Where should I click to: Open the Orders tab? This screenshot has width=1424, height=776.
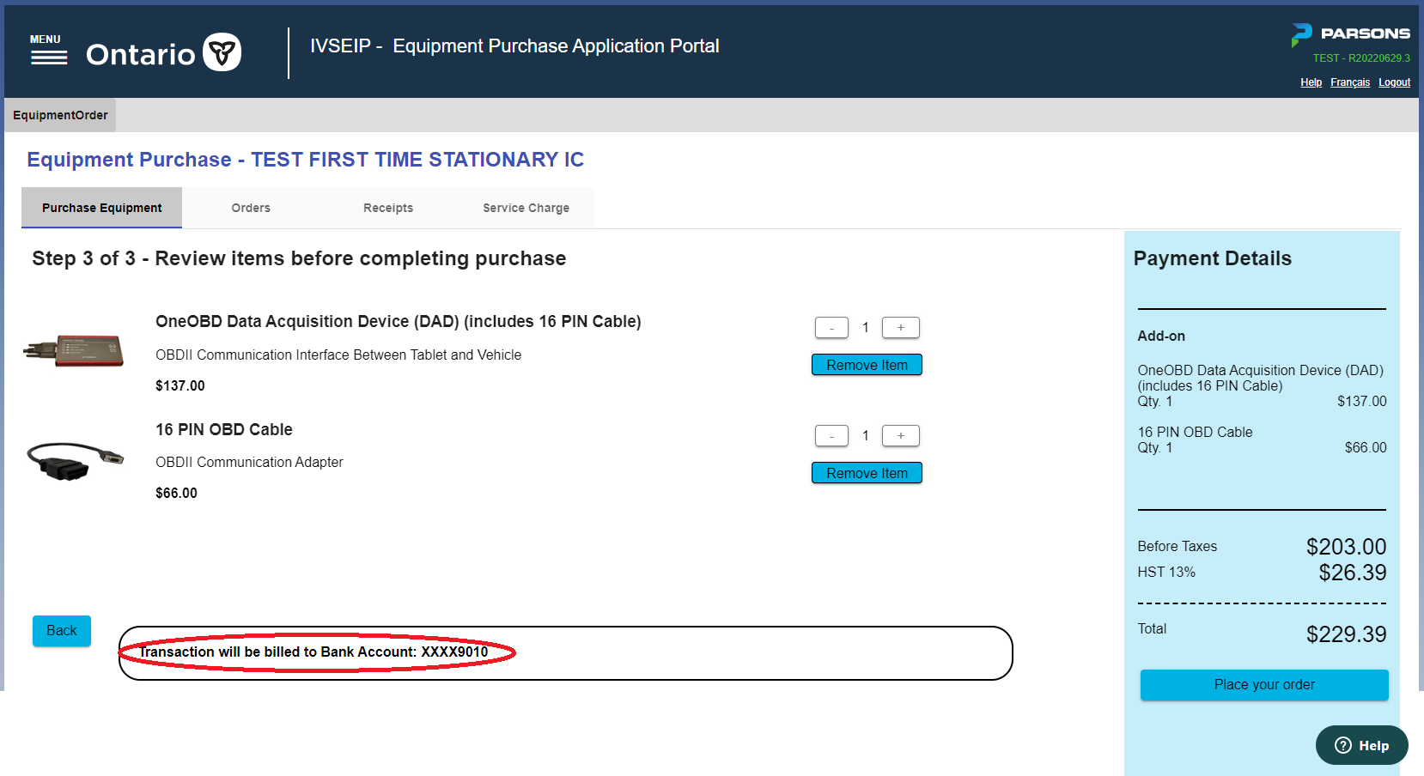(251, 208)
